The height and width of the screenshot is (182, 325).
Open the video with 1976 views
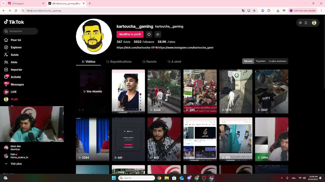[x=128, y=92]
